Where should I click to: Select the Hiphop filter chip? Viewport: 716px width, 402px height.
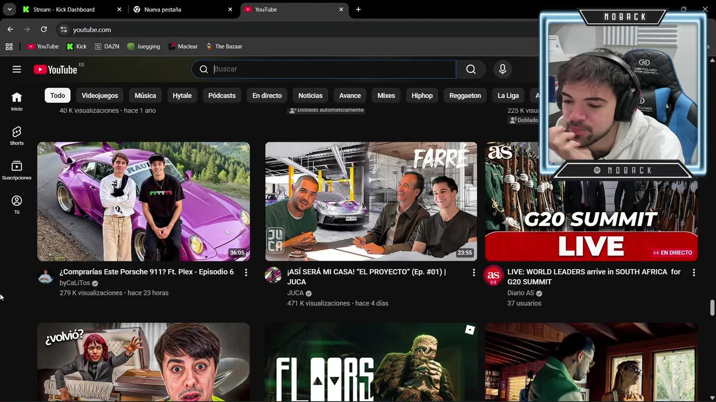click(422, 95)
